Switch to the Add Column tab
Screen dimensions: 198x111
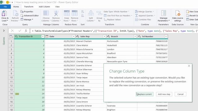pos(44,7)
